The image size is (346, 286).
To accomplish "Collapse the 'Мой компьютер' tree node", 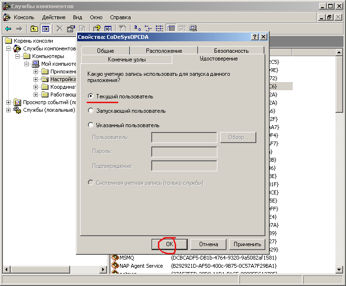I will pos(27,64).
